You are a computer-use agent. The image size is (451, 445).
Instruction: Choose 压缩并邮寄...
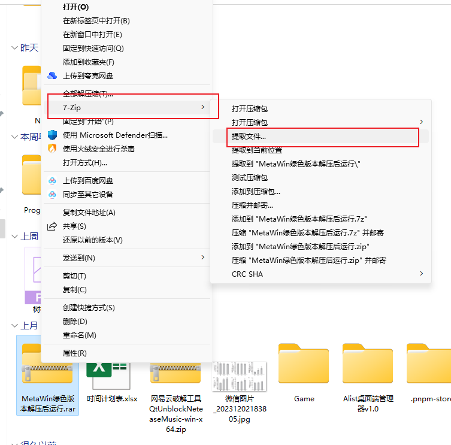click(320, 205)
